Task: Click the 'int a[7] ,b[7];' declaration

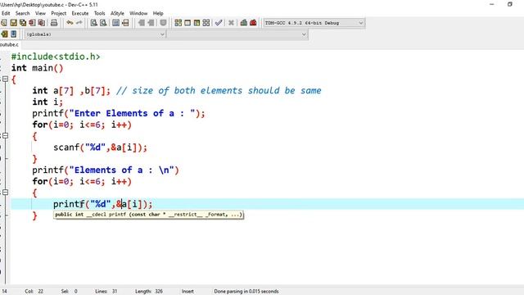Action: [x=71, y=91]
